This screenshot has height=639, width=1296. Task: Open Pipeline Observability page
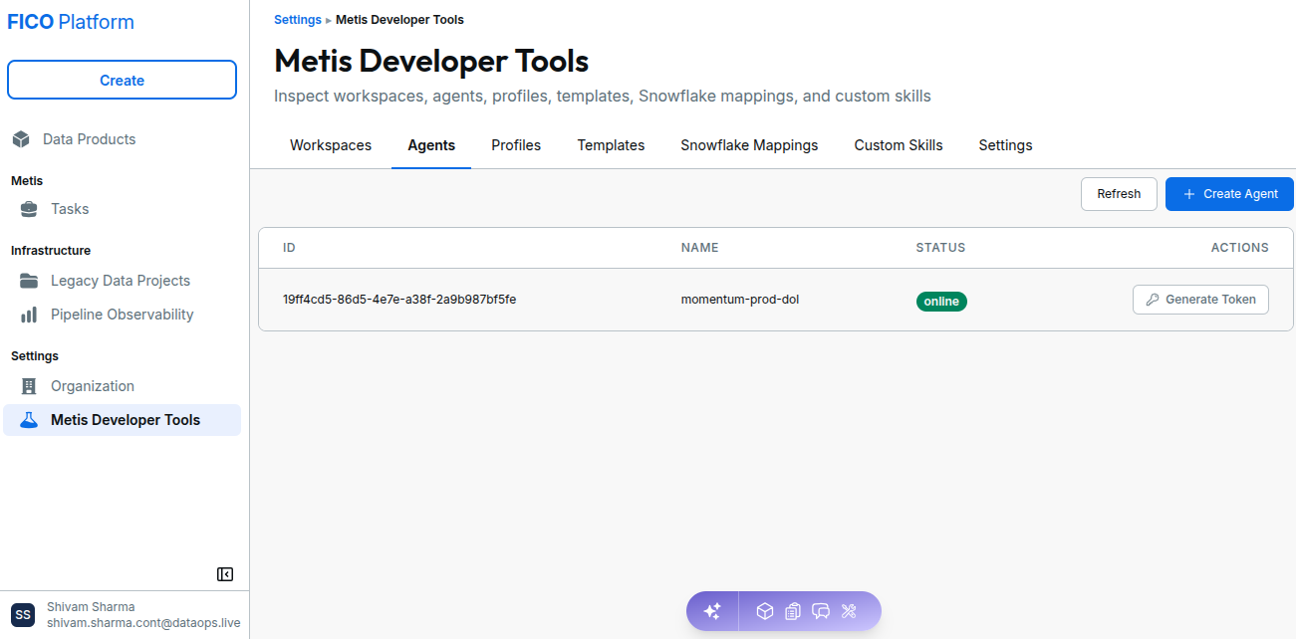coord(122,315)
